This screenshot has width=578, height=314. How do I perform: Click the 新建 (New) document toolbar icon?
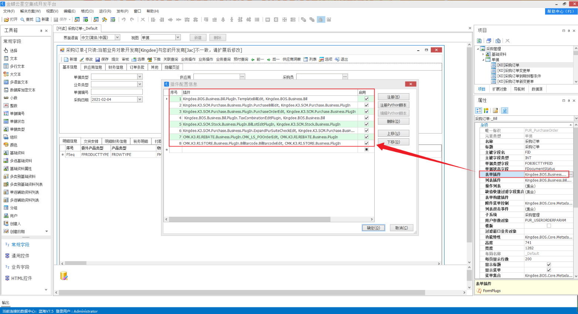point(38,19)
